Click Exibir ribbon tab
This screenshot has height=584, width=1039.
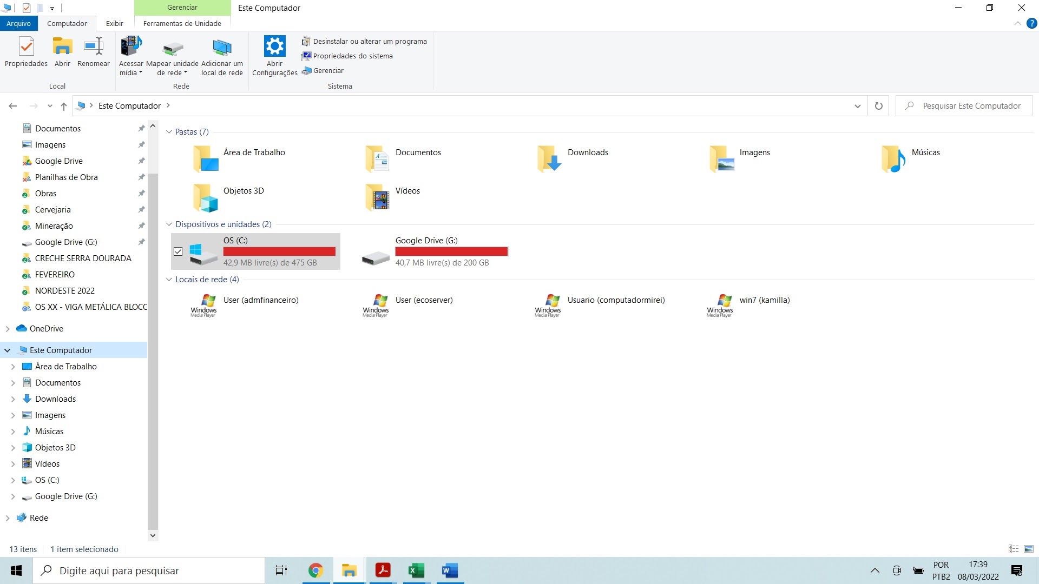[114, 23]
